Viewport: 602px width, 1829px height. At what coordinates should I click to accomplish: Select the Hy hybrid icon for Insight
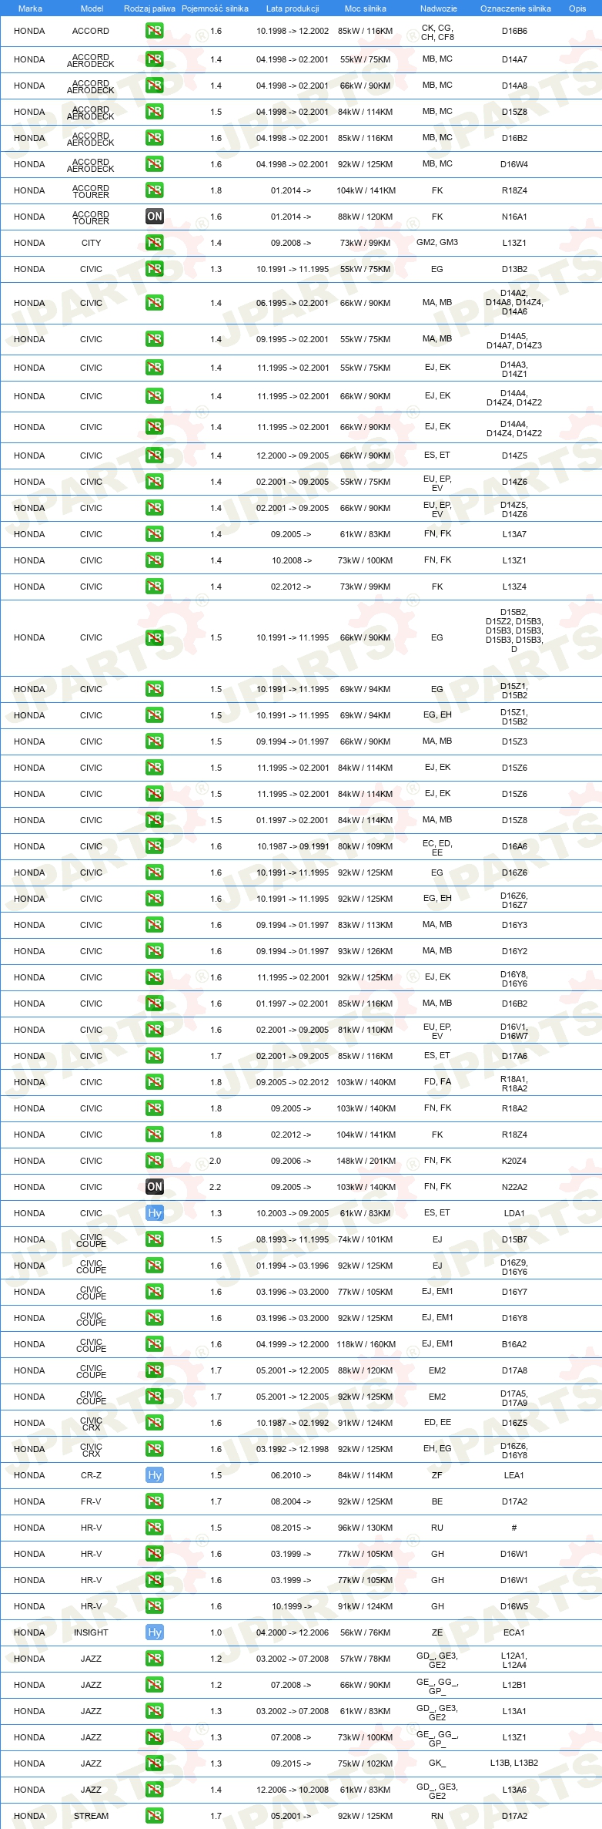(154, 1632)
